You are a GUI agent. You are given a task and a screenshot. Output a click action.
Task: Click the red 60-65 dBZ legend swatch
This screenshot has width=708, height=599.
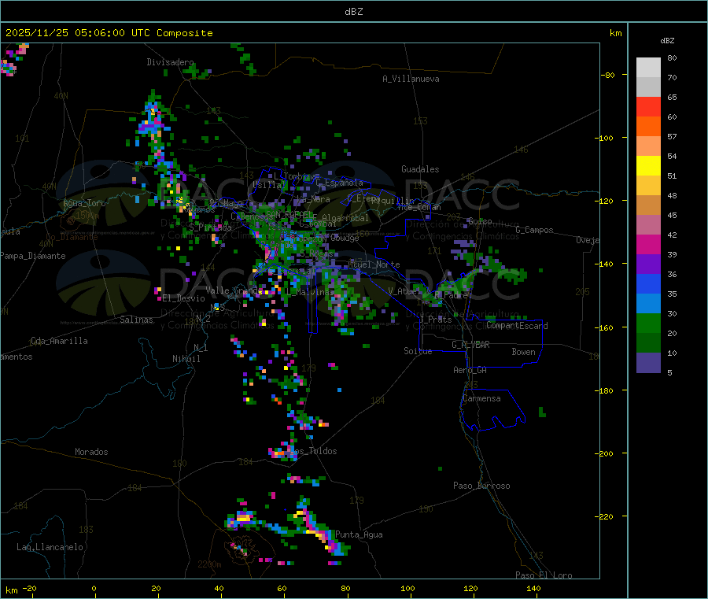tap(648, 106)
